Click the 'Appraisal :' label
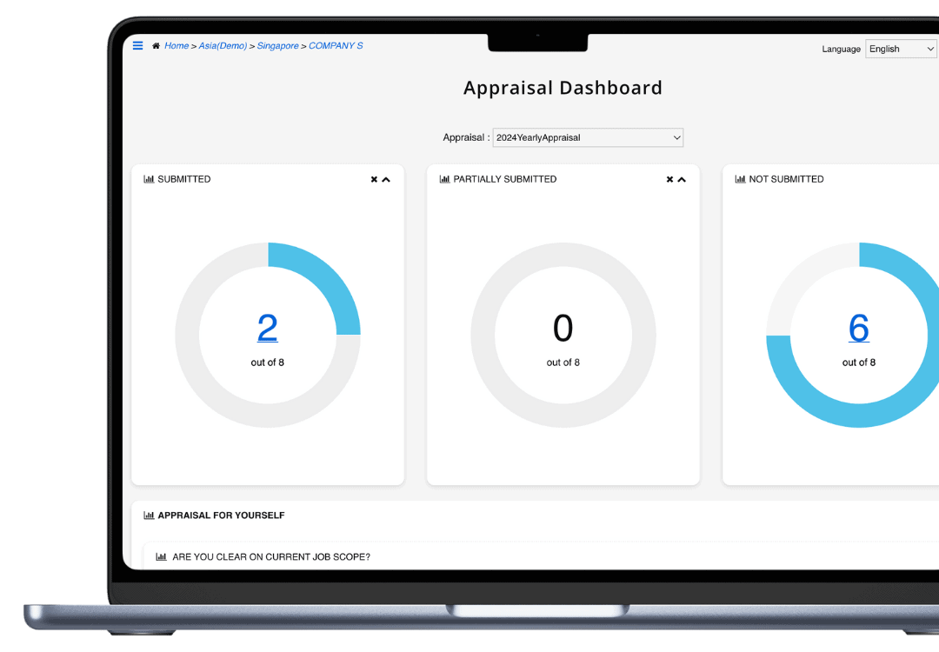The height and width of the screenshot is (652, 939). click(x=466, y=137)
